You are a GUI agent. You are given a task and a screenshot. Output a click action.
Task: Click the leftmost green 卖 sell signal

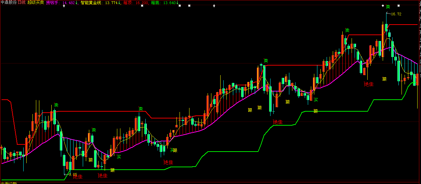point(56,105)
